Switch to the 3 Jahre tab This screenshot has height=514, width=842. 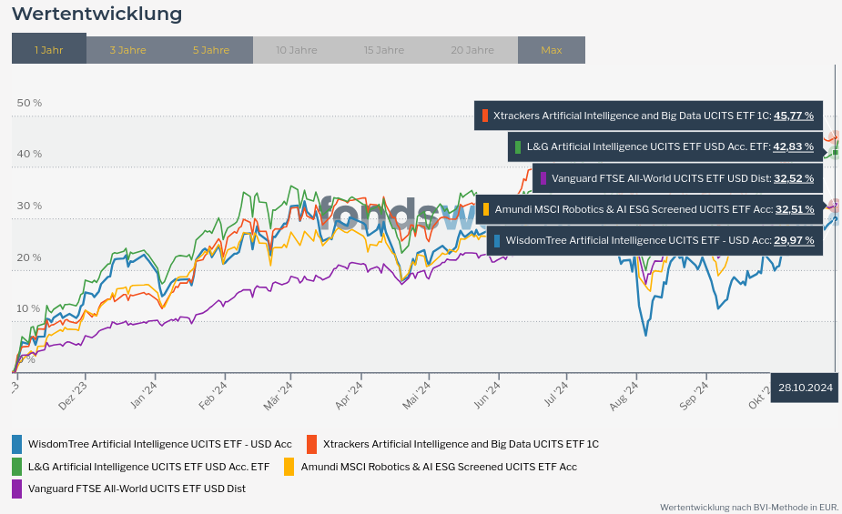(x=127, y=49)
